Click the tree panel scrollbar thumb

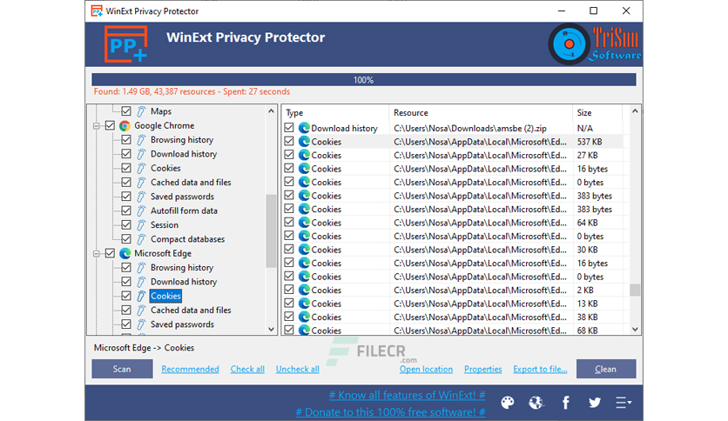271,231
